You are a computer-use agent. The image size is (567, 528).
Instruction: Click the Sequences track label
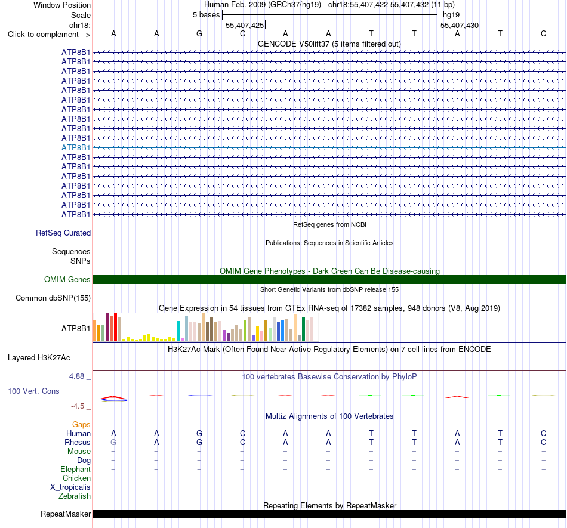pyautogui.click(x=71, y=252)
